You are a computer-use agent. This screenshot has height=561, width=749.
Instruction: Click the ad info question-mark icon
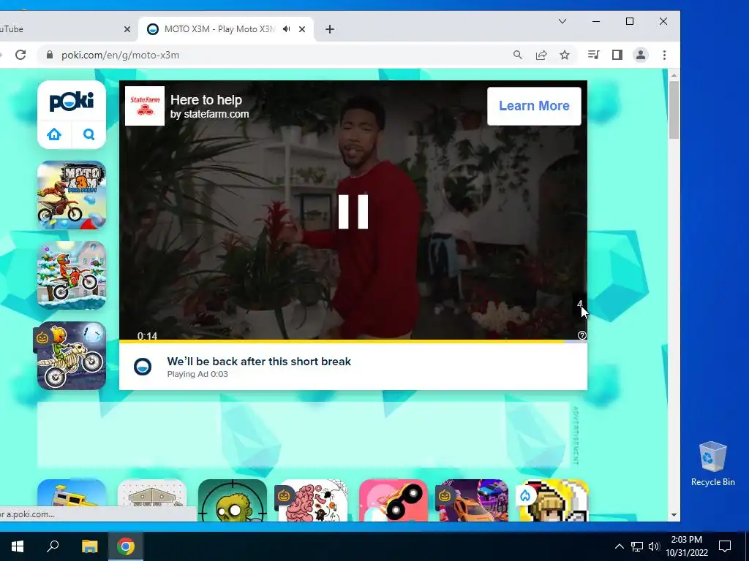click(581, 335)
